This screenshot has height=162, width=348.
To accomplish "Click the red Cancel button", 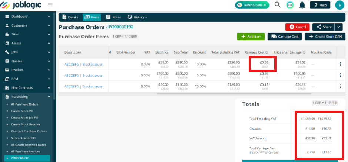I will click(x=298, y=27).
